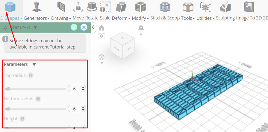Expand the Deform dropdown menu
This screenshot has height=132, width=268.
click(x=129, y=19)
